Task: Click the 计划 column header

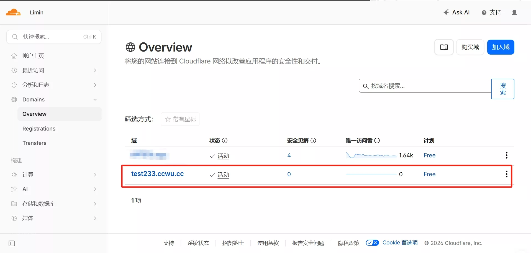Action: pyautogui.click(x=429, y=140)
